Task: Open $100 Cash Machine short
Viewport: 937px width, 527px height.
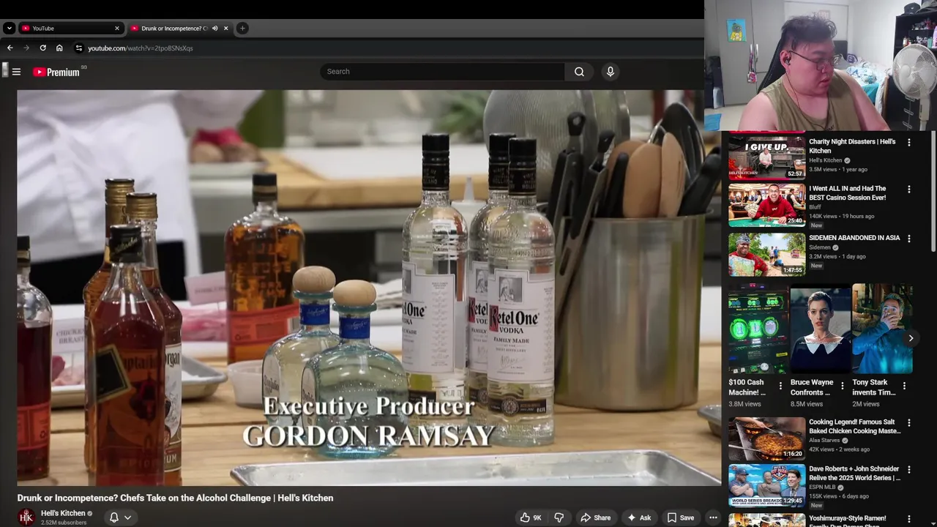Action: click(x=758, y=329)
